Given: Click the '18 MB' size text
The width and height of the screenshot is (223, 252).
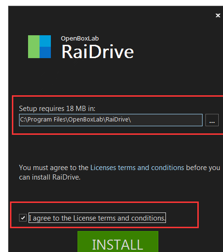Looking at the screenshot, I should pos(76,109).
